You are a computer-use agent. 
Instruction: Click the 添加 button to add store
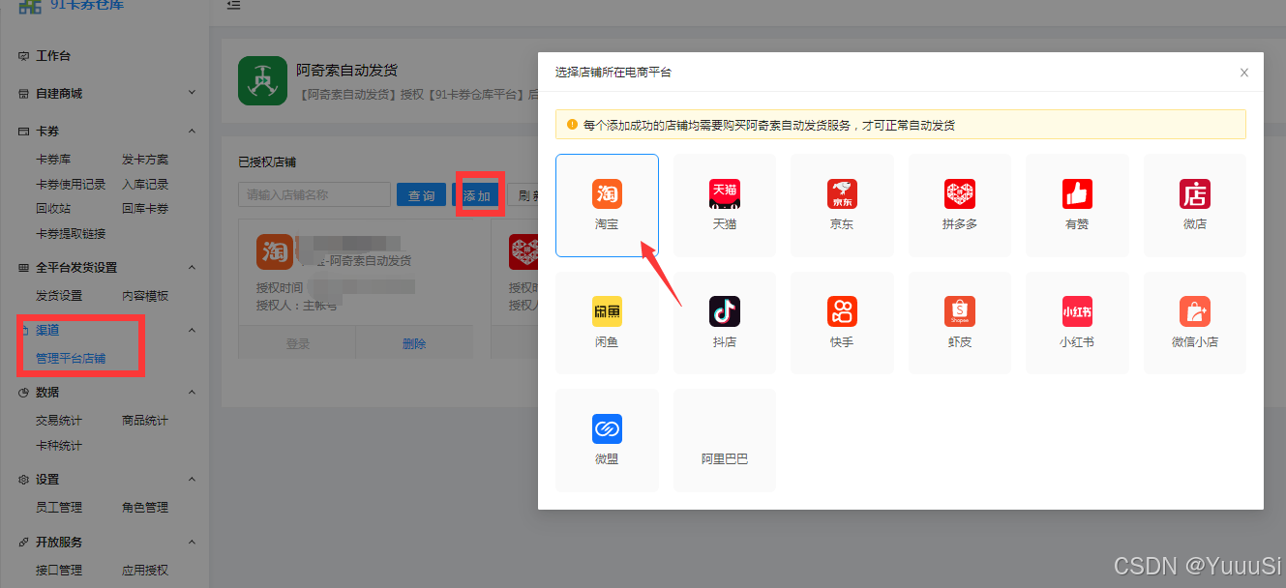[477, 195]
